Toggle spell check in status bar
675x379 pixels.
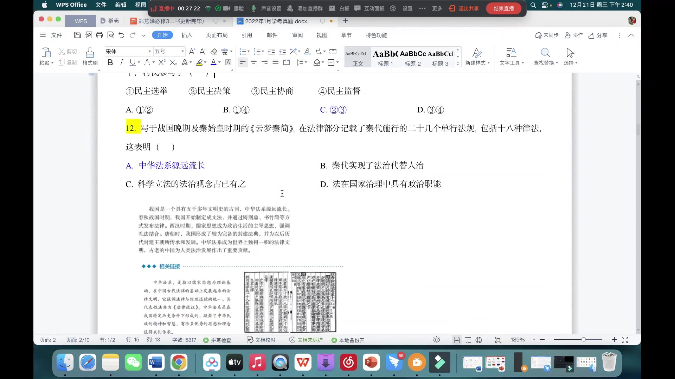[x=217, y=340]
